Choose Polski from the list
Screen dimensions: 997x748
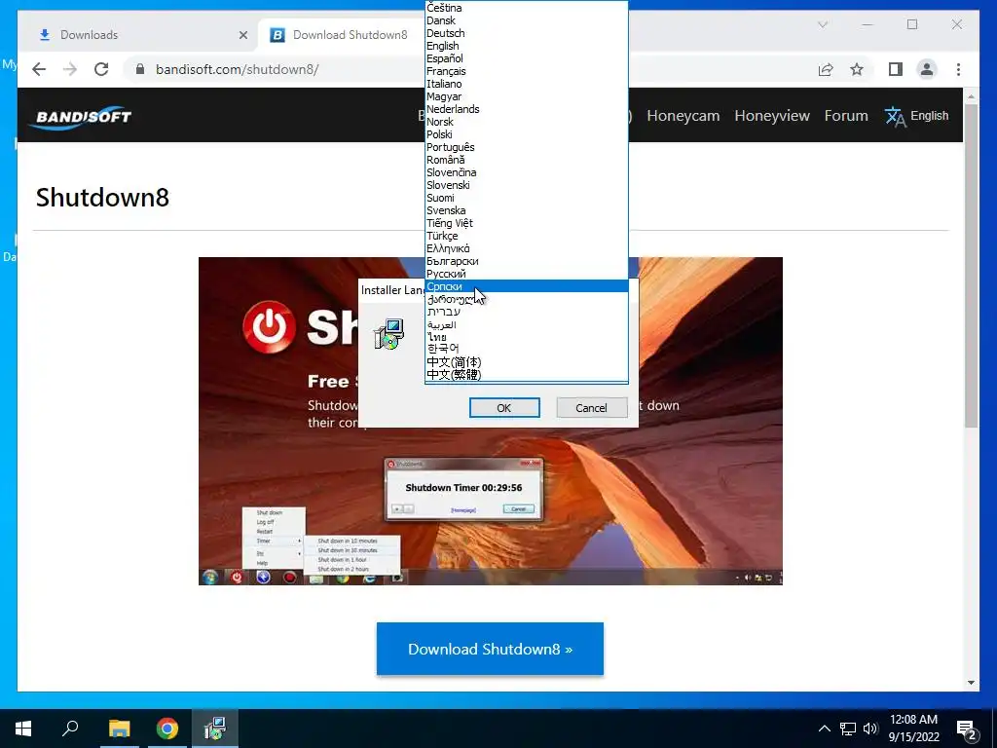click(x=527, y=134)
